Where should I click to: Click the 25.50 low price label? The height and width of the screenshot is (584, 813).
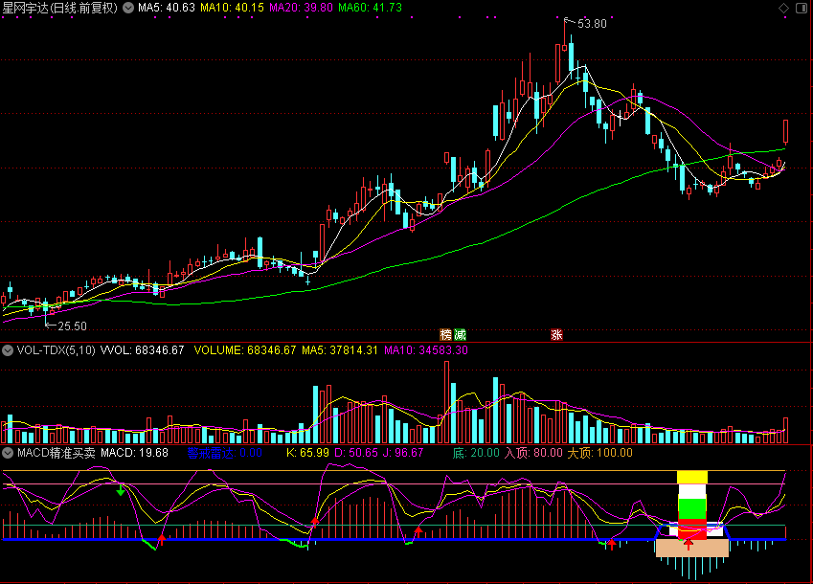72,326
